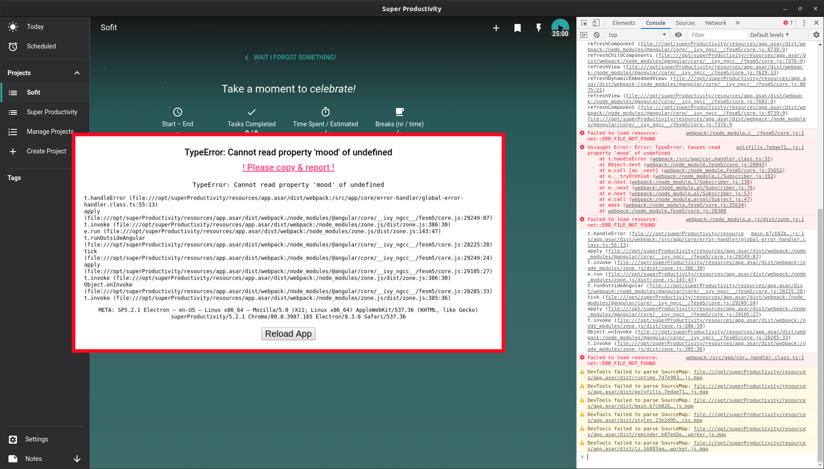Open main.b7cb82b js:1 source link
The image size is (824, 469).
point(777,233)
